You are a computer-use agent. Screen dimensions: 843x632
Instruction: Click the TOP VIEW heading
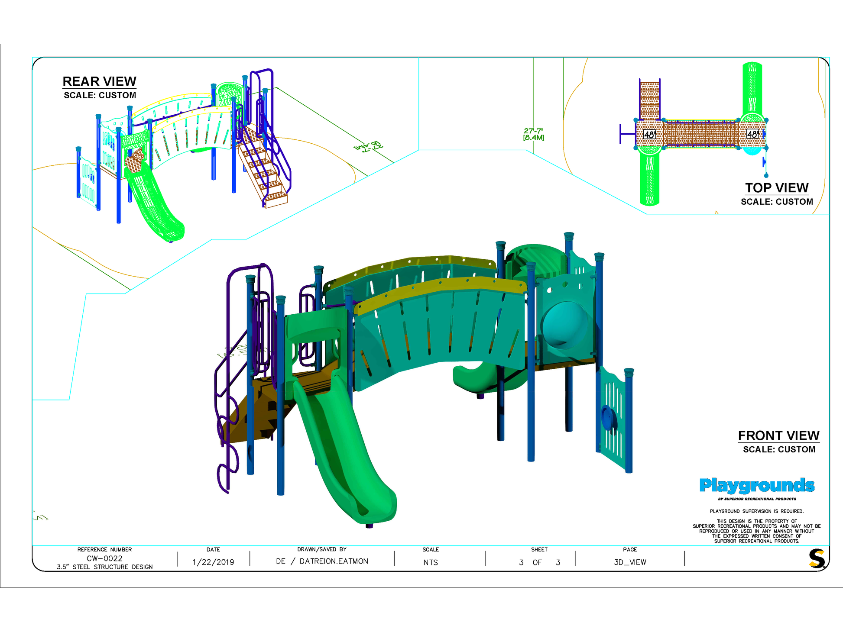pyautogui.click(x=776, y=188)
